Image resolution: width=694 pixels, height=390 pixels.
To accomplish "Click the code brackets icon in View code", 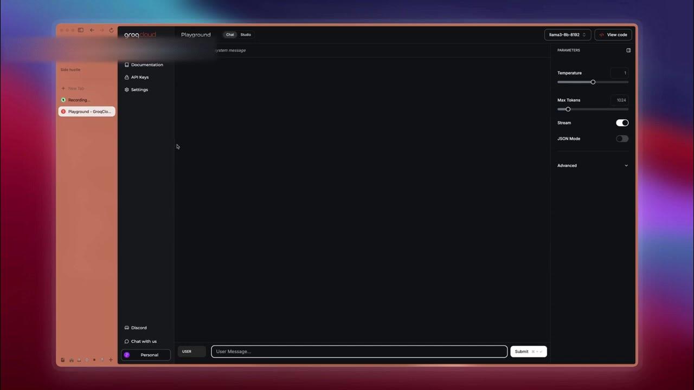I will 601,35.
